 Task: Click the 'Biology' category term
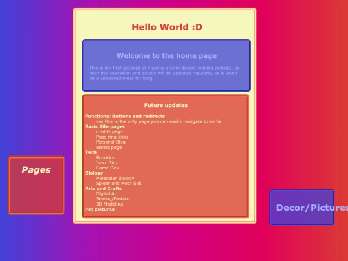point(94,173)
